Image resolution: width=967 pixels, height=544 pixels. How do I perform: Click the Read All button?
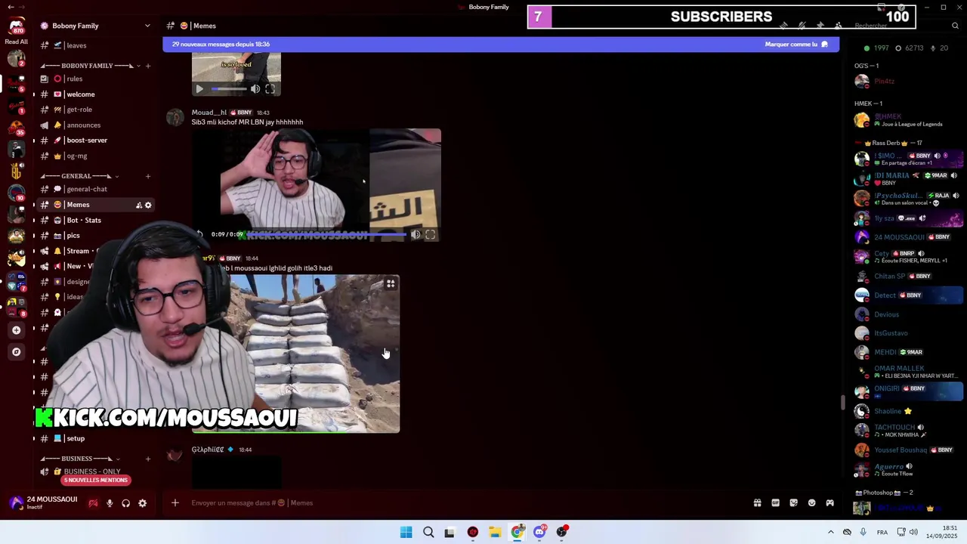pos(16,42)
